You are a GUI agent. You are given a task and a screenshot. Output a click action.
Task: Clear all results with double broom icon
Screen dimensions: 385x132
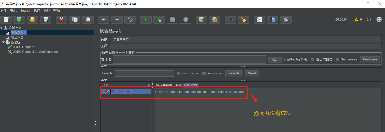coord(215,20)
